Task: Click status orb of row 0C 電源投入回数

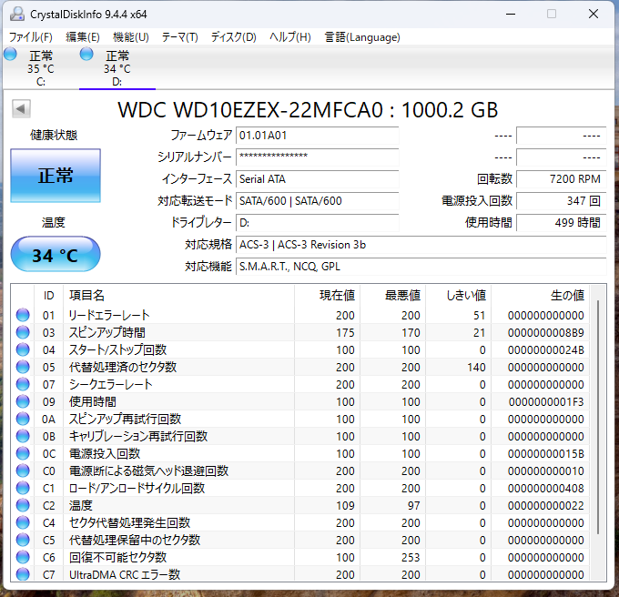Action: tap(23, 454)
